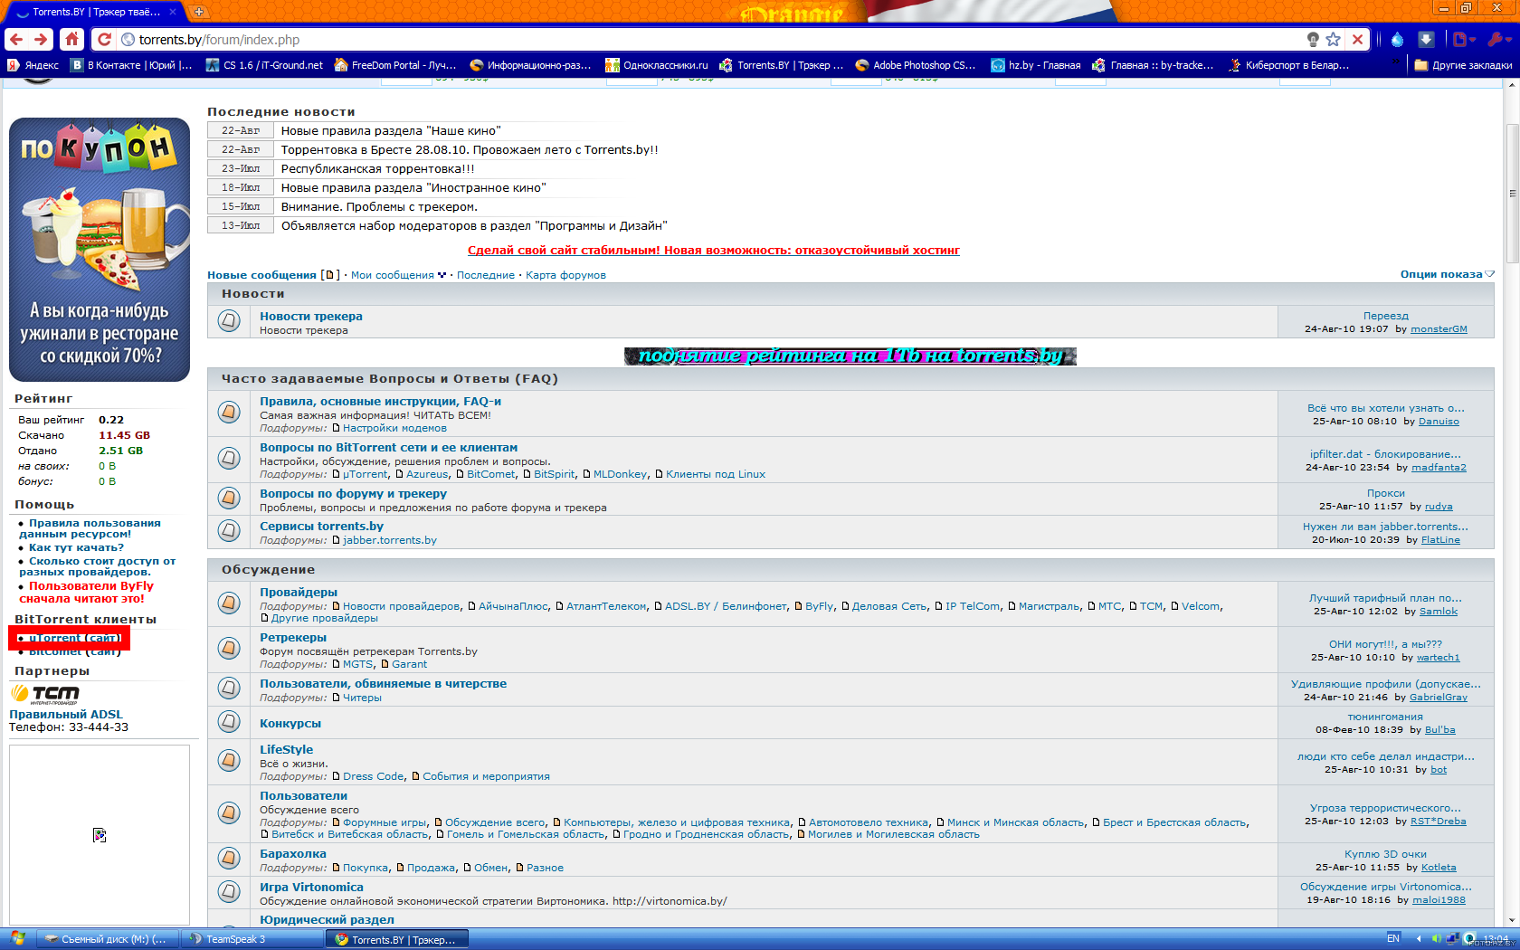Image resolution: width=1520 pixels, height=950 pixels.
Task: Open the В Контакте bookmark
Action: pos(132,65)
